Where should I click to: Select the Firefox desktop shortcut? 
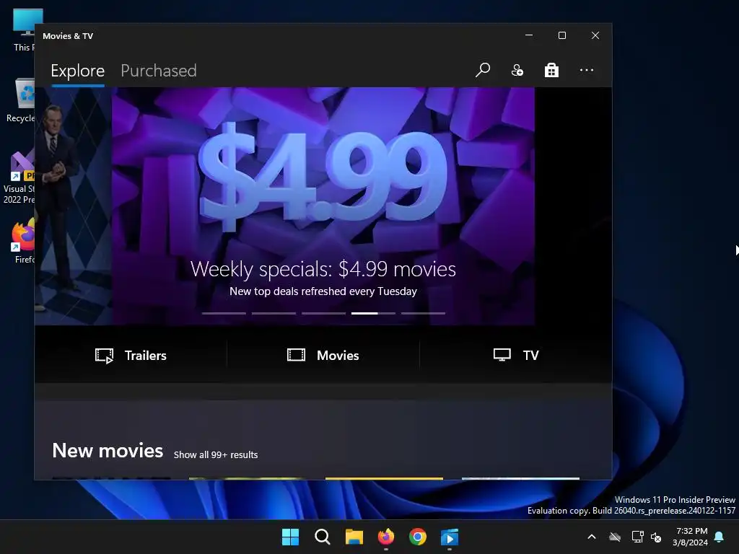click(x=24, y=242)
